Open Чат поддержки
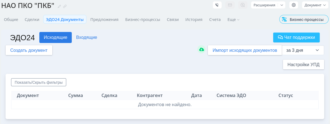This screenshot has height=124, width=330. point(296,37)
